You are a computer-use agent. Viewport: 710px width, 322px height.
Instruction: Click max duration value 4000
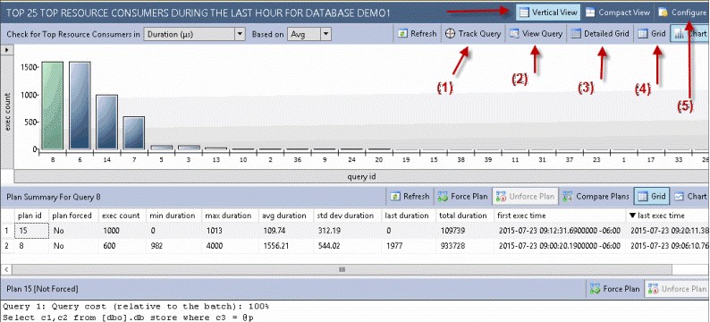[215, 245]
